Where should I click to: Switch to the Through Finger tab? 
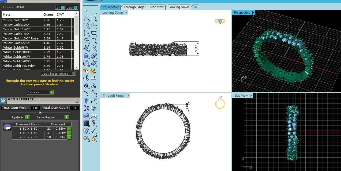pos(134,7)
